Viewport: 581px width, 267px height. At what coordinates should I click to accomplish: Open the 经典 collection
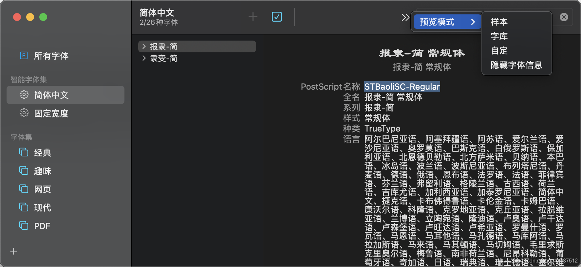[66, 152]
